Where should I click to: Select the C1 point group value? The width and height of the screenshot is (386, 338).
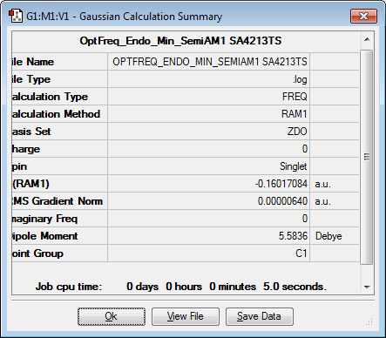tap(301, 253)
